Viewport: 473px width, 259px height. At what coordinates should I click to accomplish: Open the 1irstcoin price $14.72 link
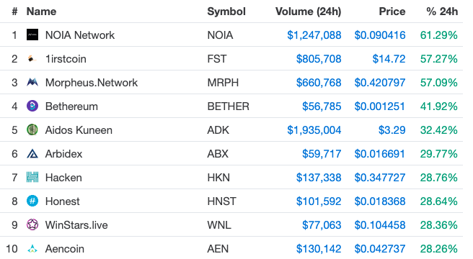(x=389, y=59)
